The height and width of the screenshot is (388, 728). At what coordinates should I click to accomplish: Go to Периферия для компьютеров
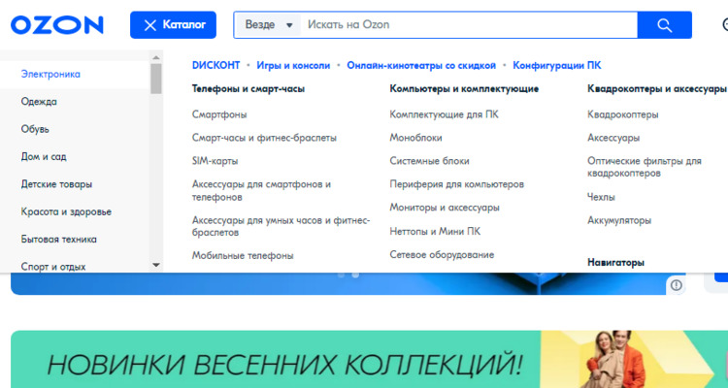pyautogui.click(x=457, y=184)
